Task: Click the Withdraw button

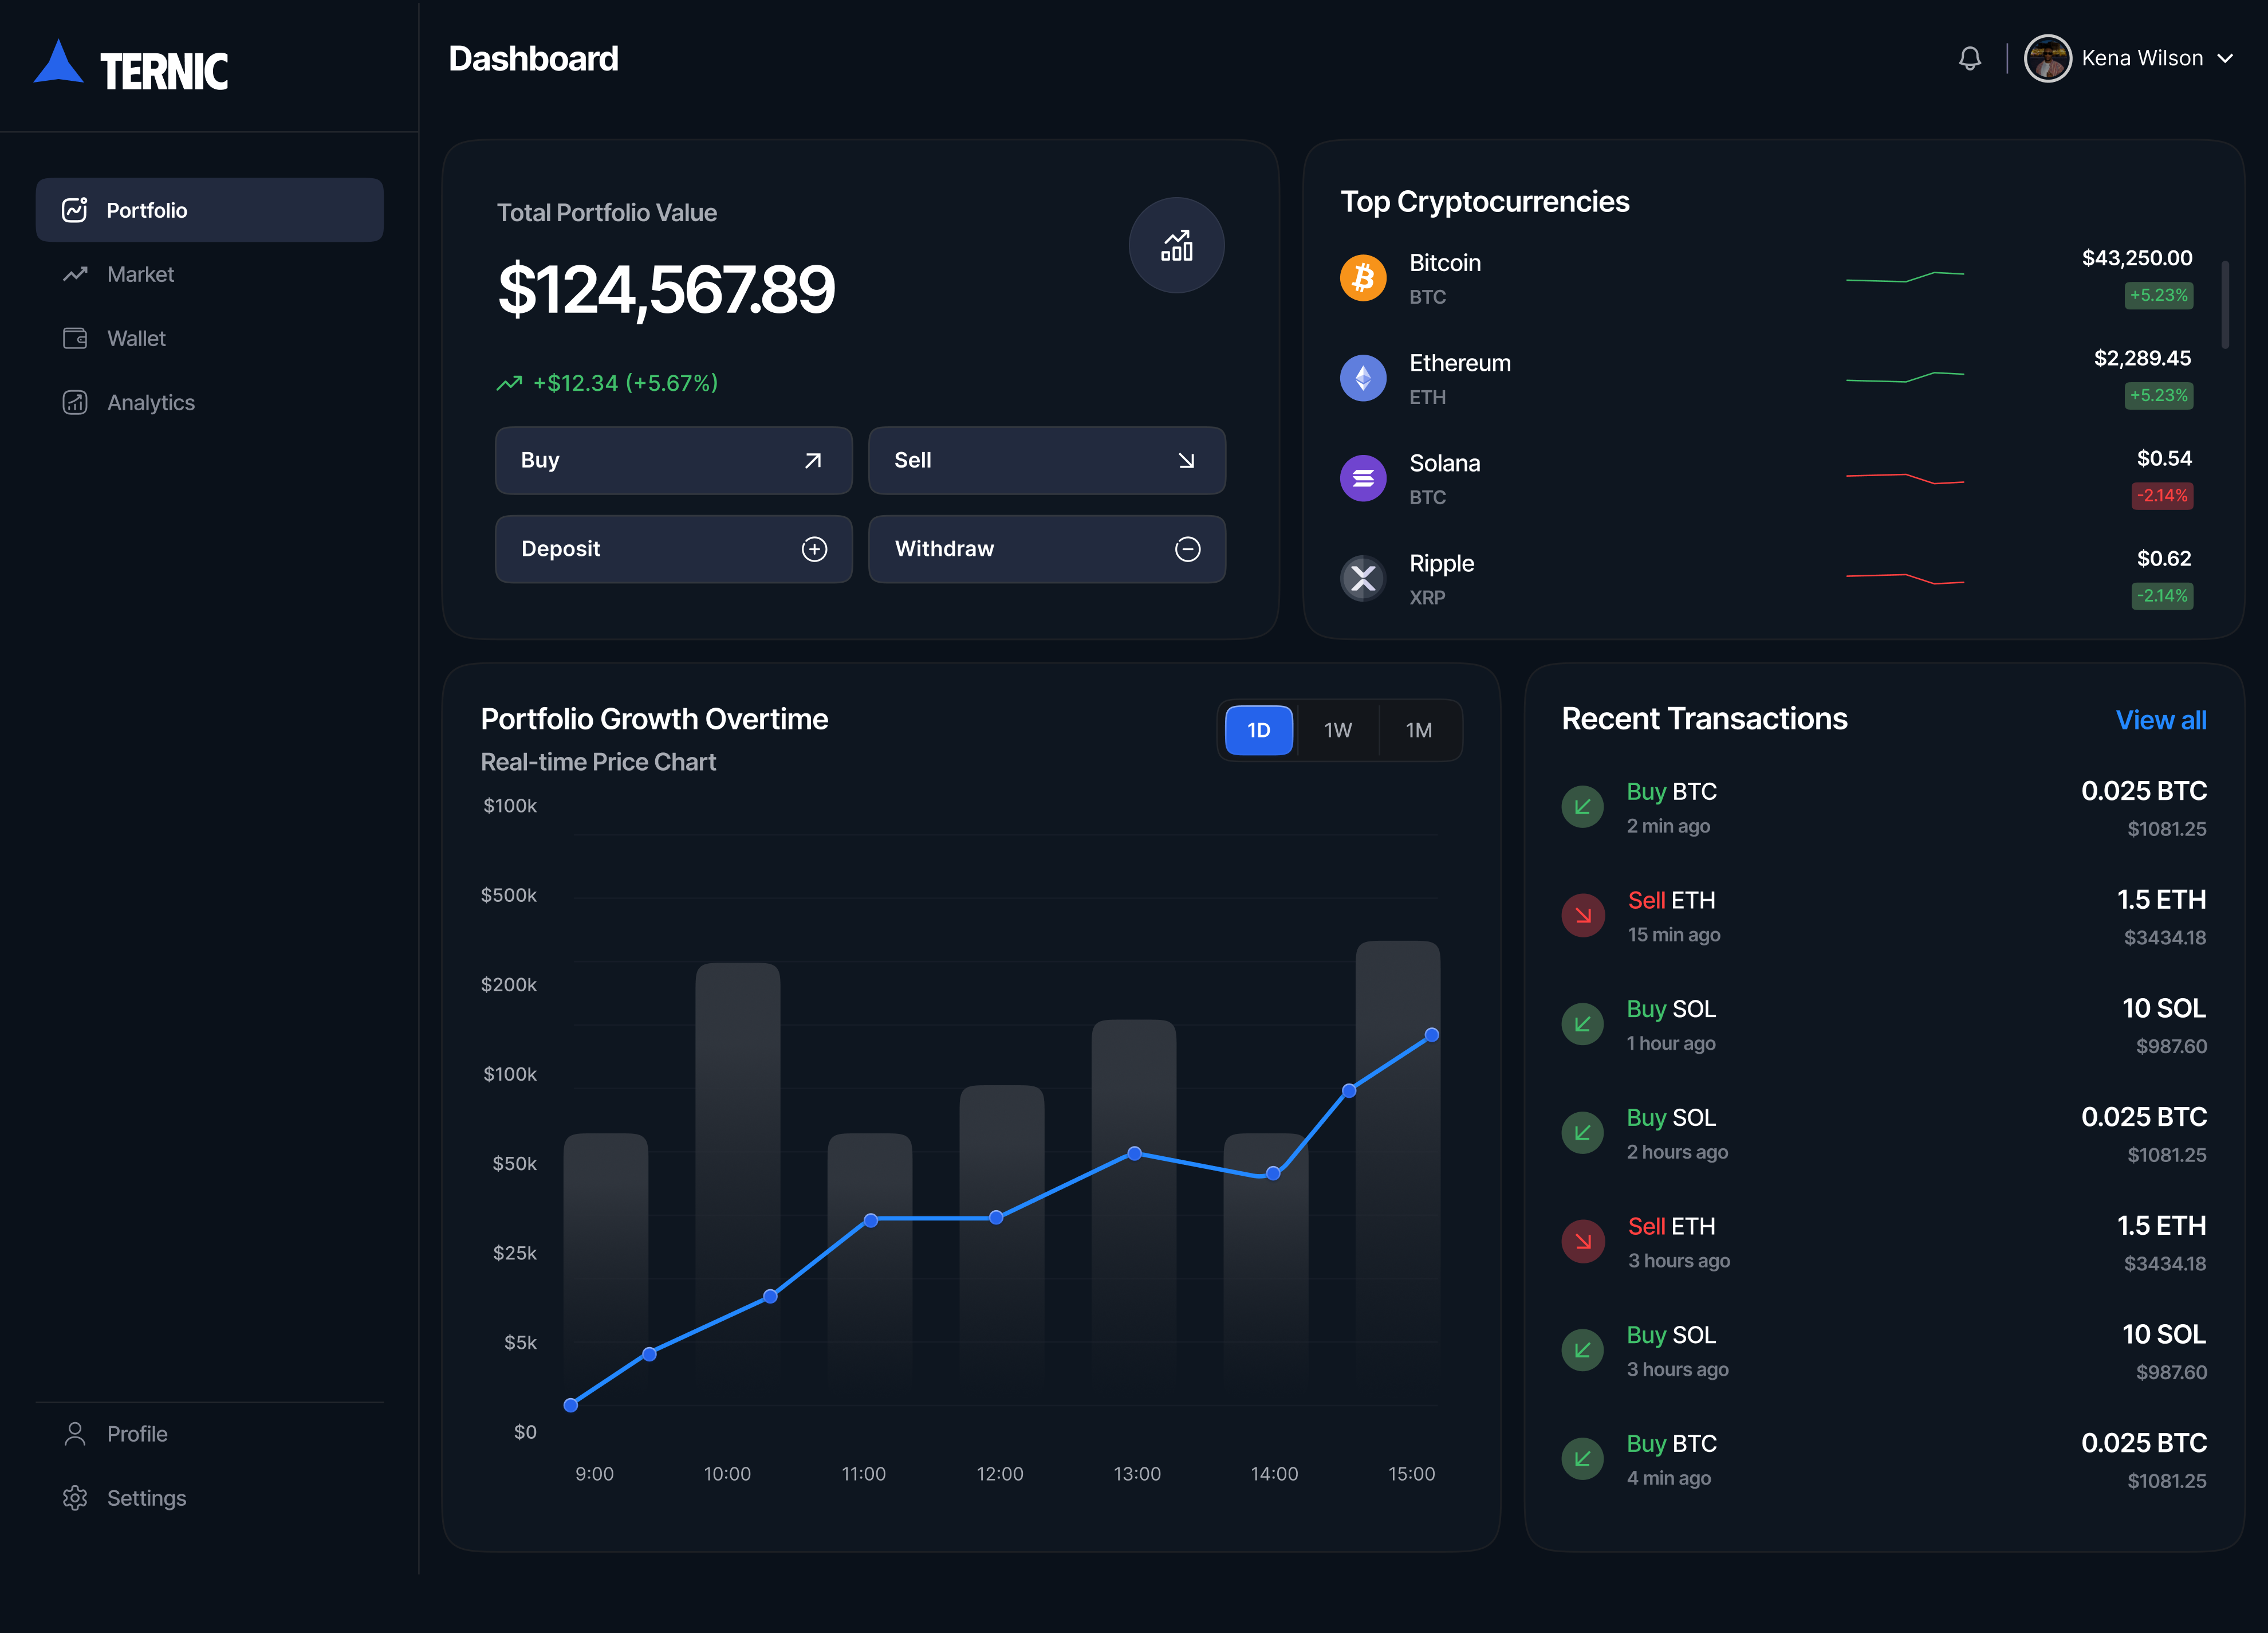Action: coord(1046,548)
